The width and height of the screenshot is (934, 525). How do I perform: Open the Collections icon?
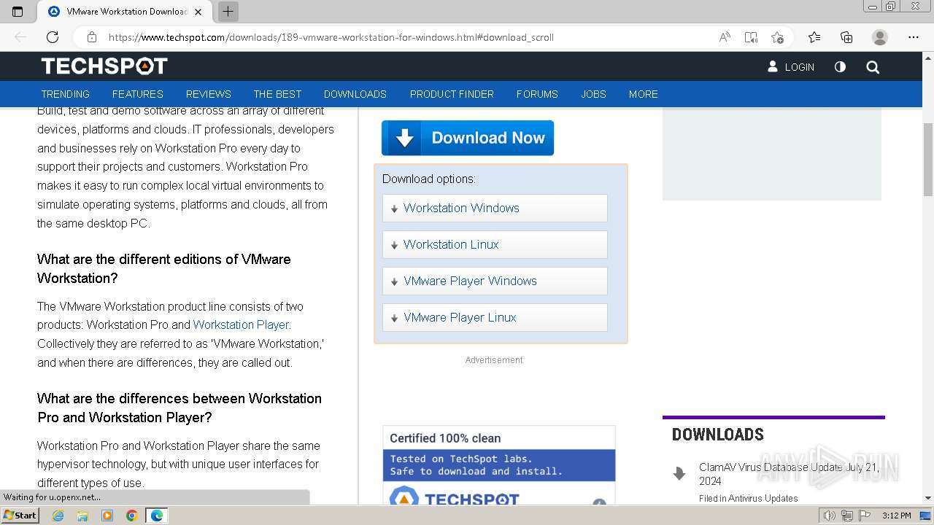pos(846,37)
